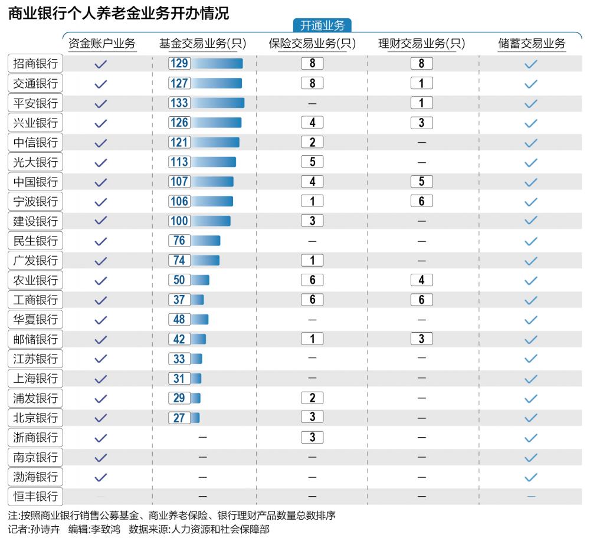
Task: Click 建设银行's fund bar showing 100
Action: tap(211, 221)
